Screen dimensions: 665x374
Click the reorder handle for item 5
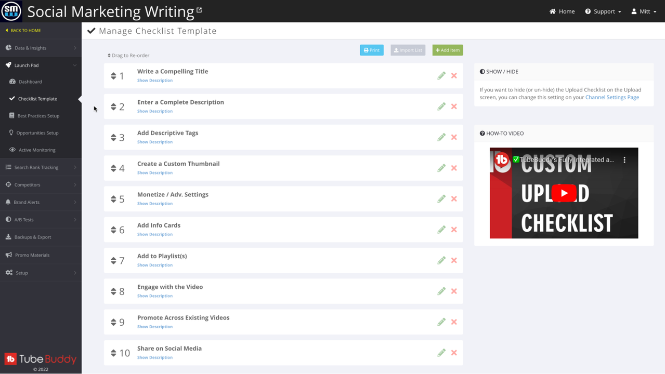pyautogui.click(x=113, y=199)
